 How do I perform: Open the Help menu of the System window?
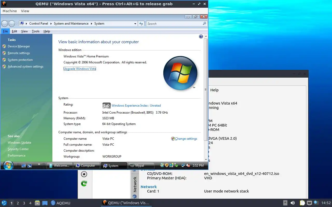[x=47, y=31]
